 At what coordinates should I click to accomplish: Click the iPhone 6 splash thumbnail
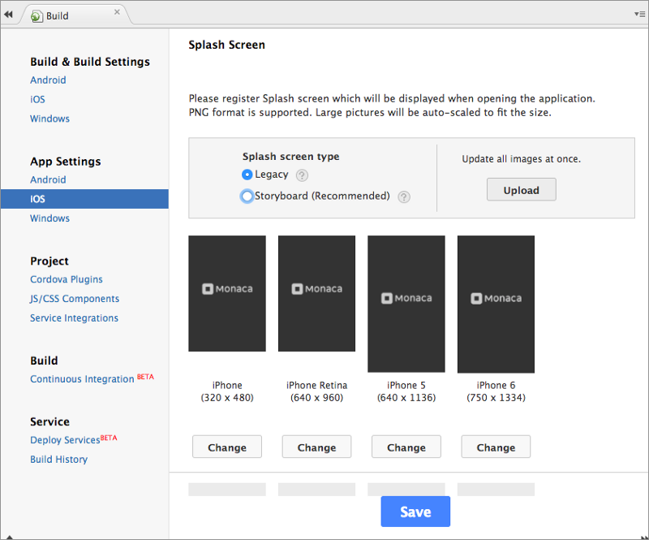(496, 304)
